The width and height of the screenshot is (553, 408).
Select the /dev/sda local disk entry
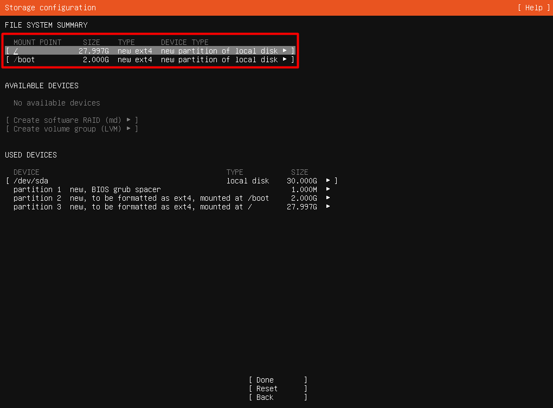coord(33,181)
